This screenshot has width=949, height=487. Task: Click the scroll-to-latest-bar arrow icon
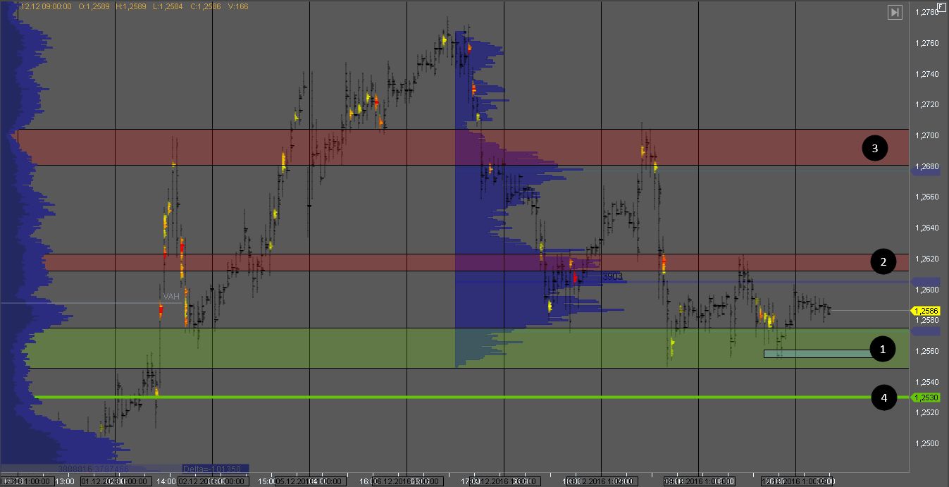[x=895, y=12]
